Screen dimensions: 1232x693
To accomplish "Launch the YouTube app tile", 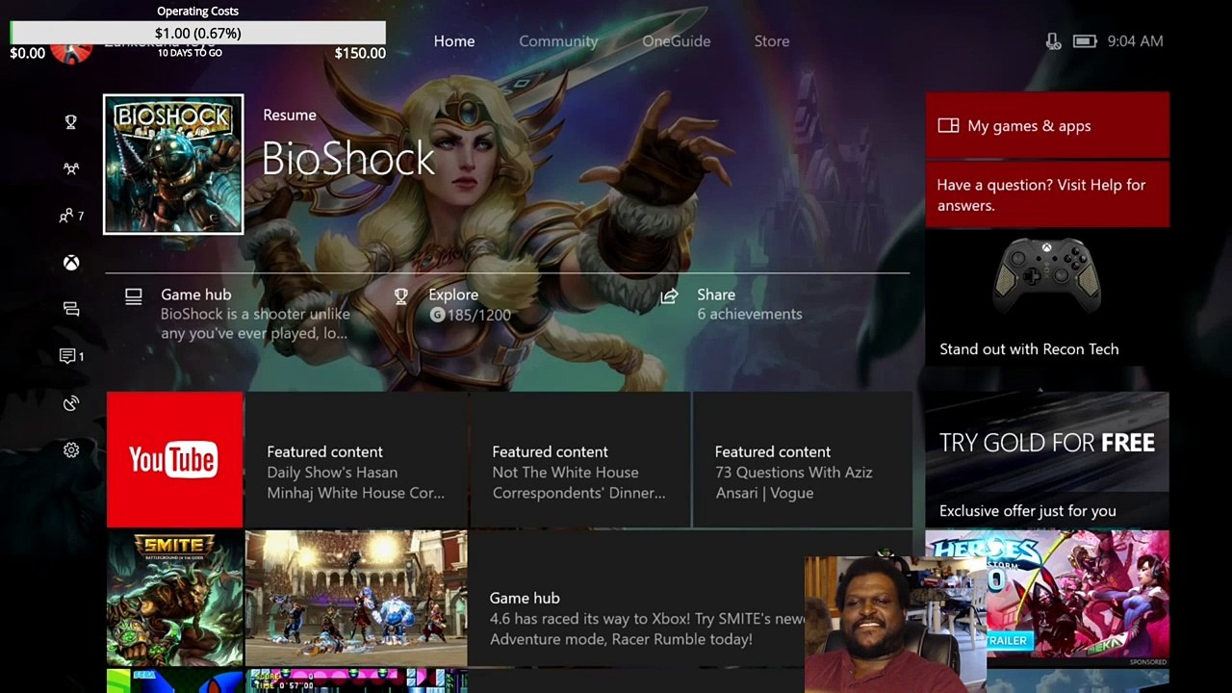I will click(x=175, y=460).
